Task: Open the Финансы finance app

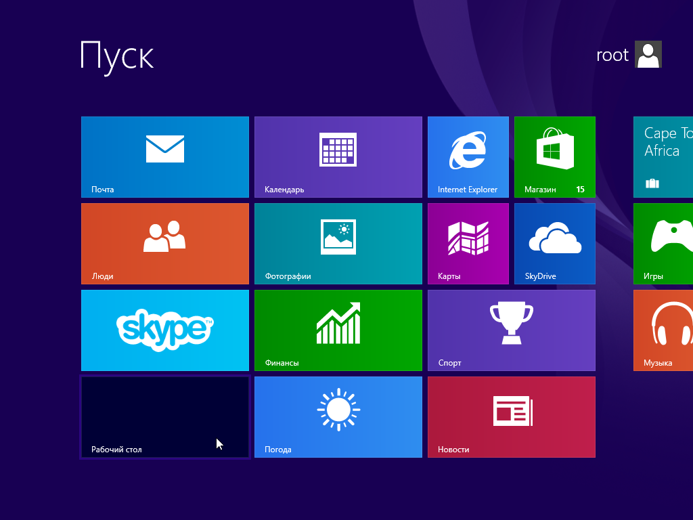Action: (x=338, y=330)
